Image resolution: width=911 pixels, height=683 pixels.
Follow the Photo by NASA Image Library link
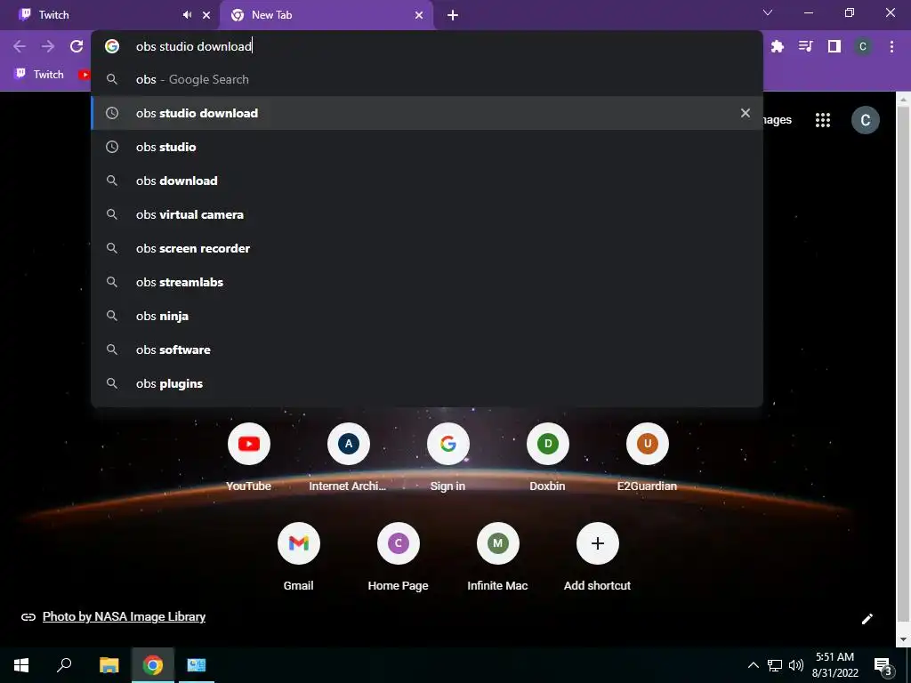click(124, 617)
